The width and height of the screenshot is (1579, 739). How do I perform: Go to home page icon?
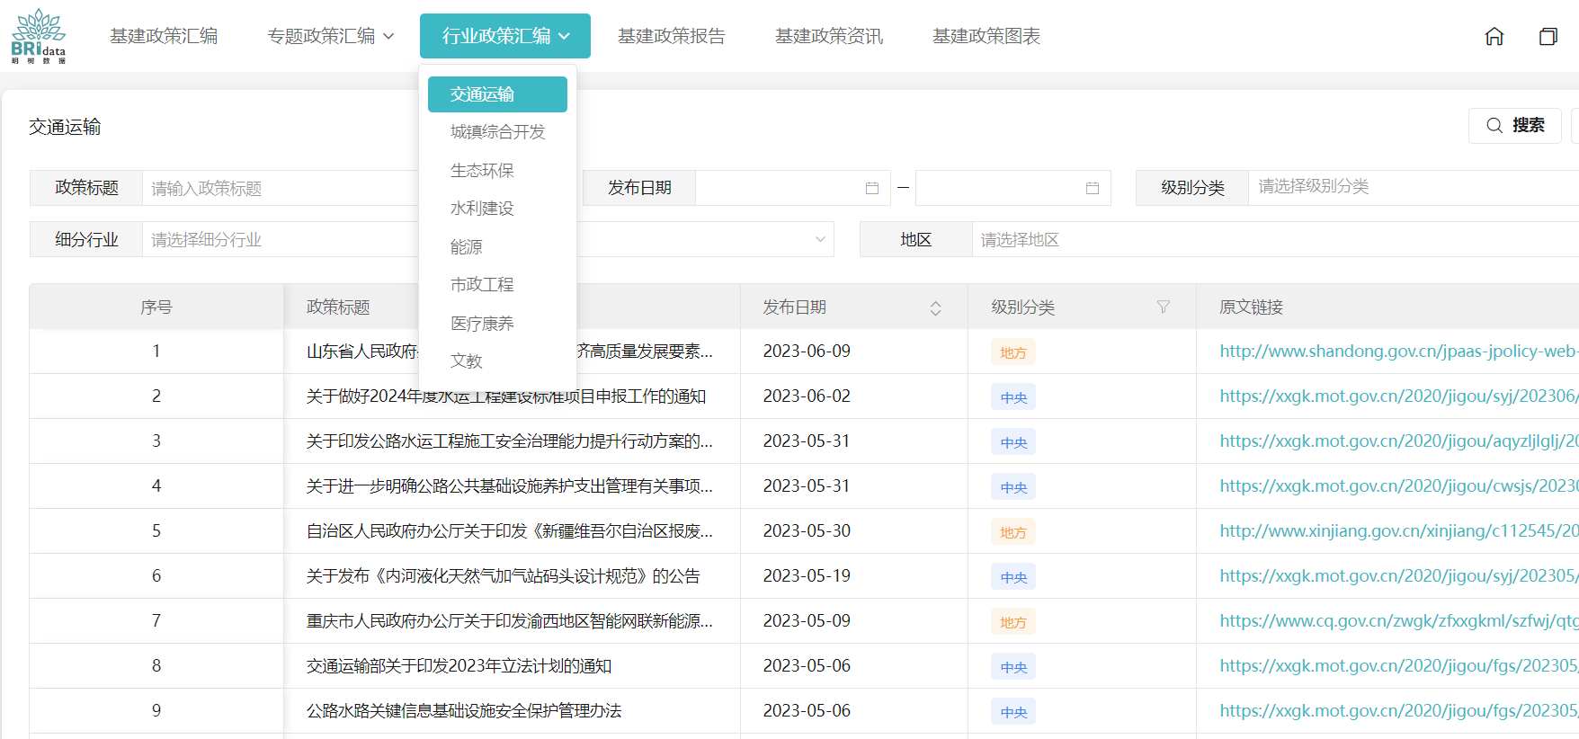(x=1494, y=36)
